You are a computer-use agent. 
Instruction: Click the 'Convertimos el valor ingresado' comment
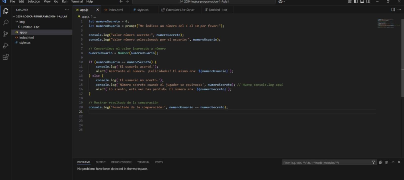tap(127, 48)
